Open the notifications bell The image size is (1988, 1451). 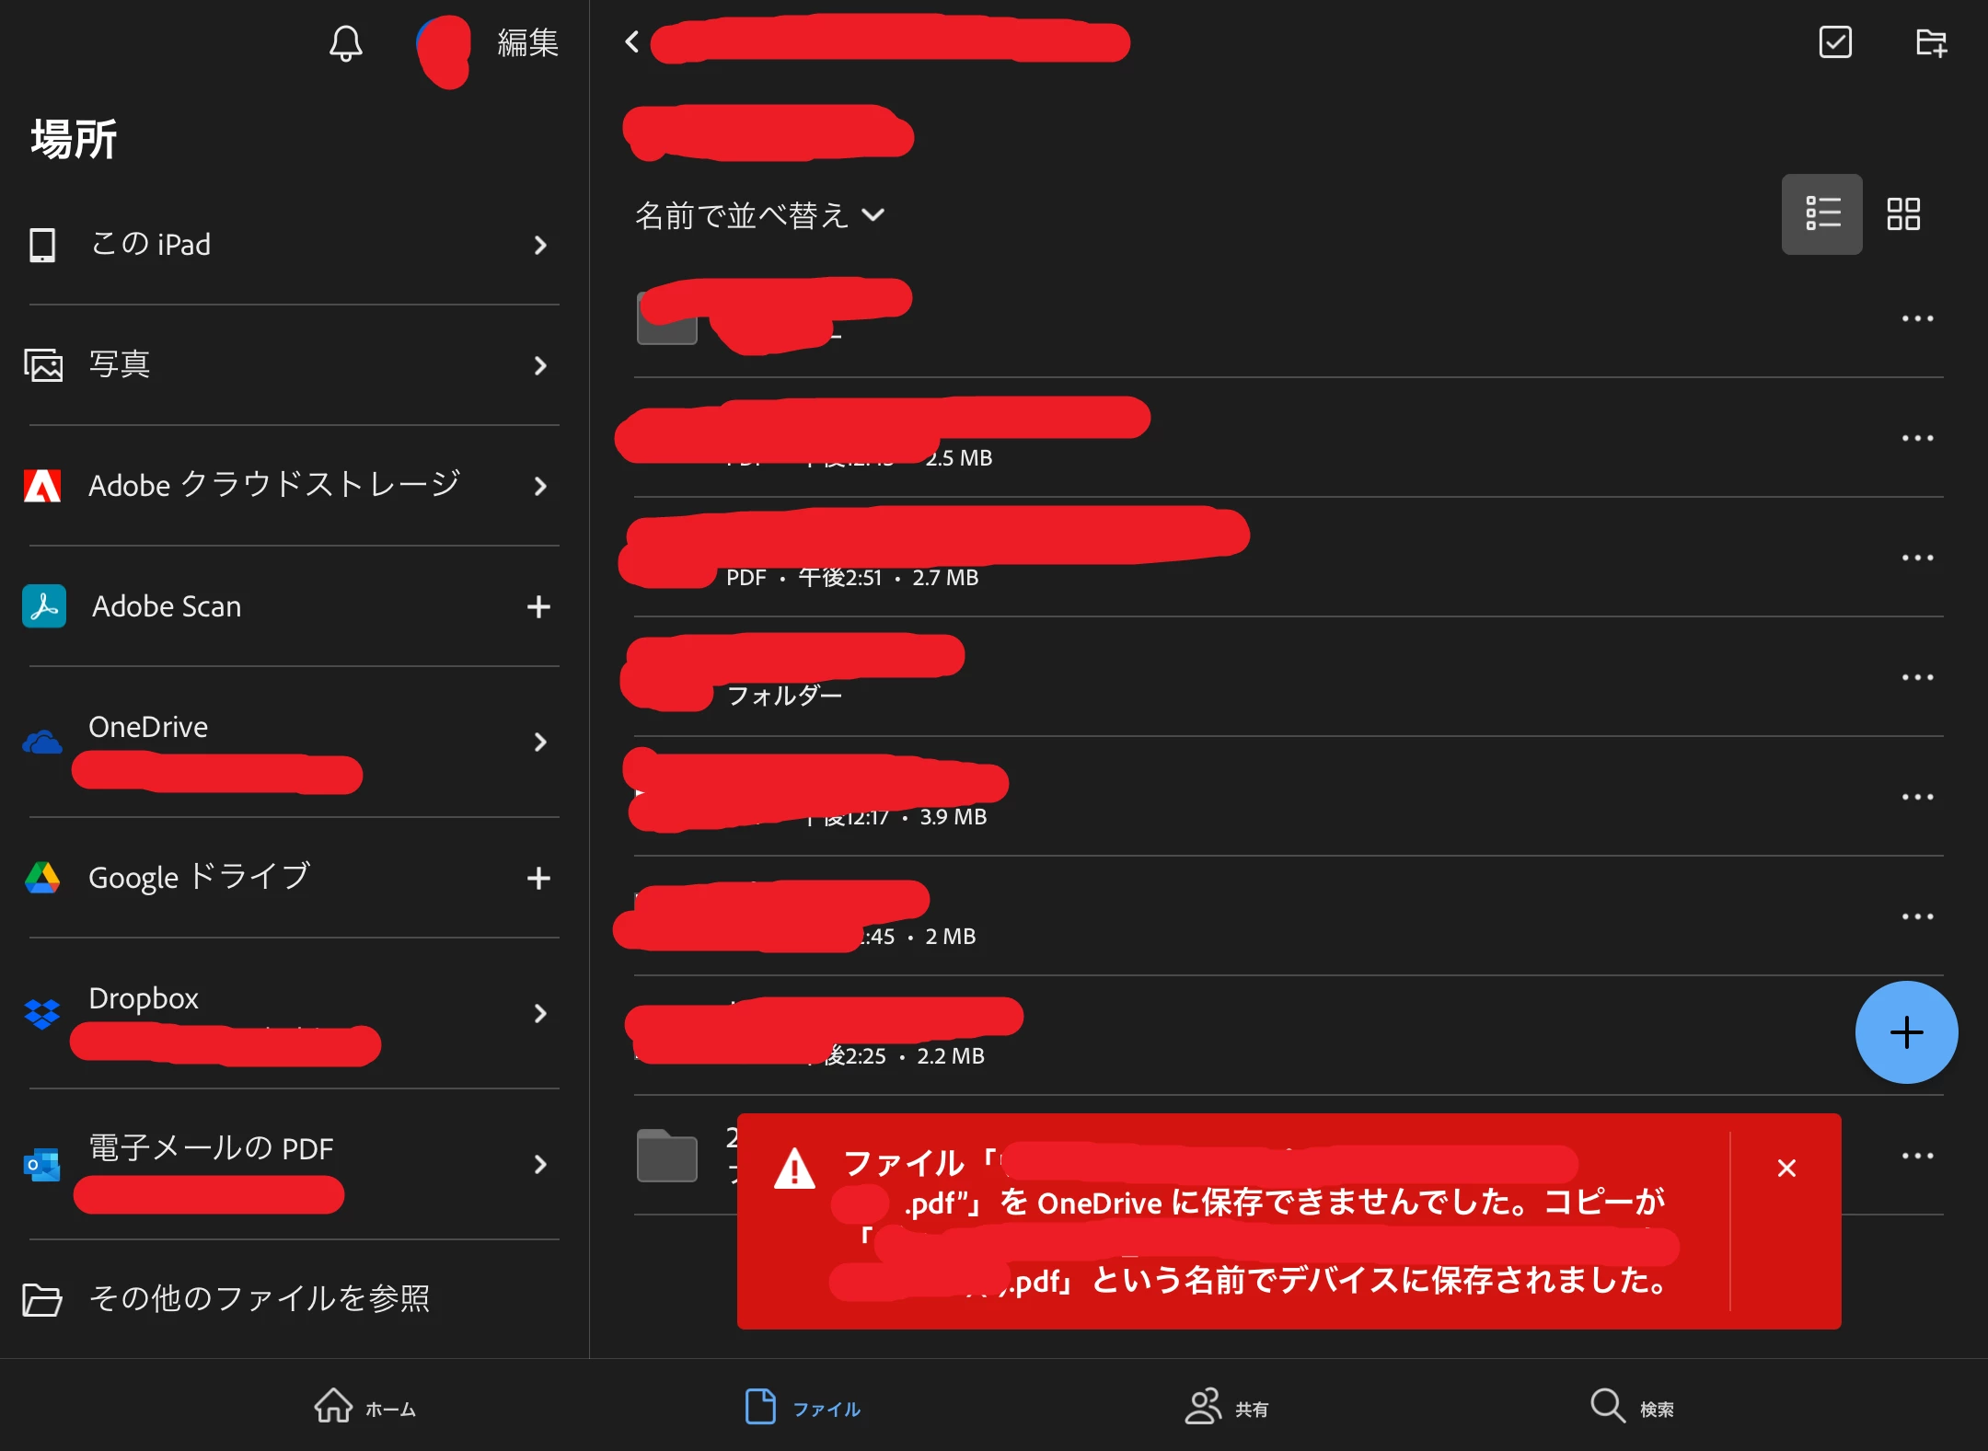point(346,43)
